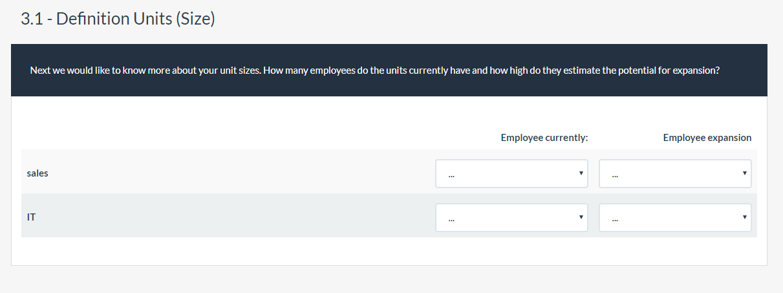Screen dimensions: 783x293
Task: Click the '...' placeholder in sales currently field
Action: 451,175
